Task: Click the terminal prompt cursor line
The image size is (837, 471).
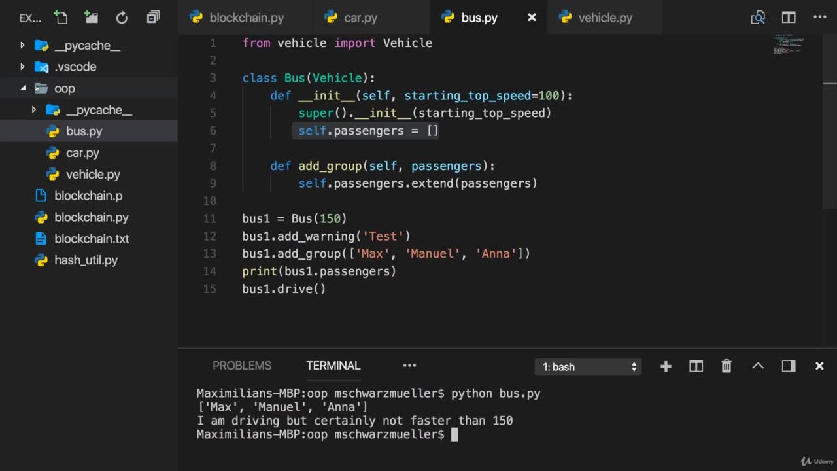Action: pos(327,434)
